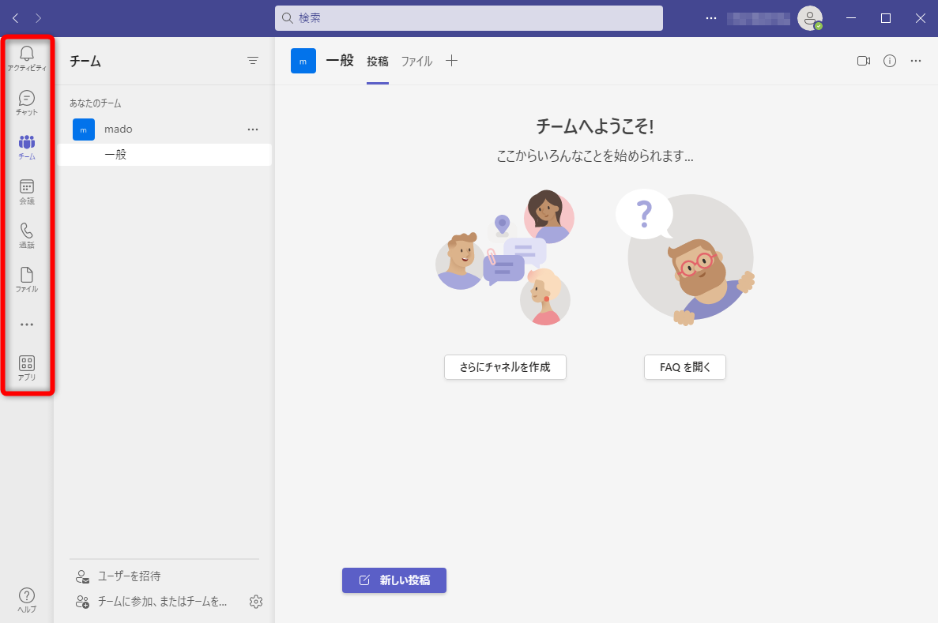Open the ファイル (Files) section

[x=26, y=280]
